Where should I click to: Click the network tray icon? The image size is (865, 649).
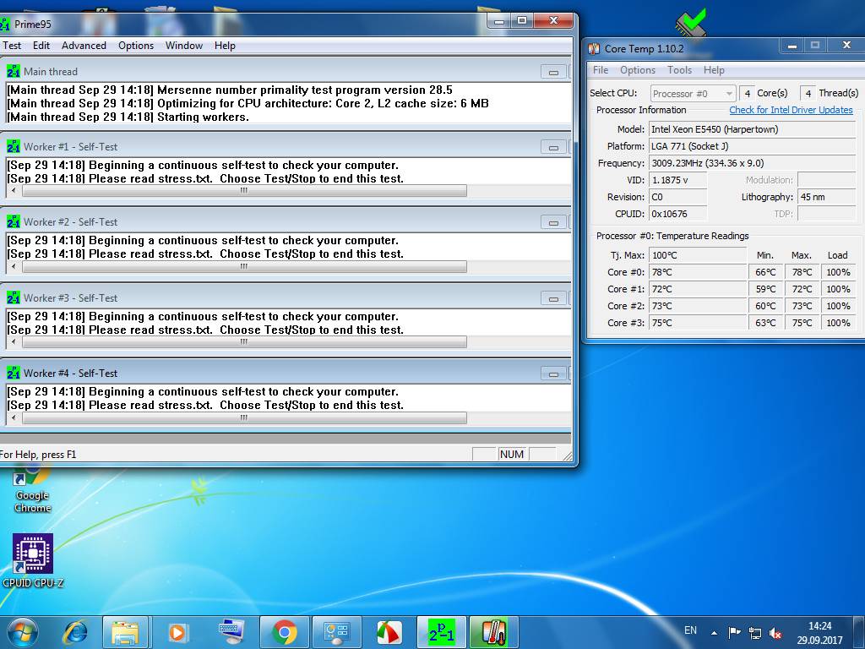754,633
